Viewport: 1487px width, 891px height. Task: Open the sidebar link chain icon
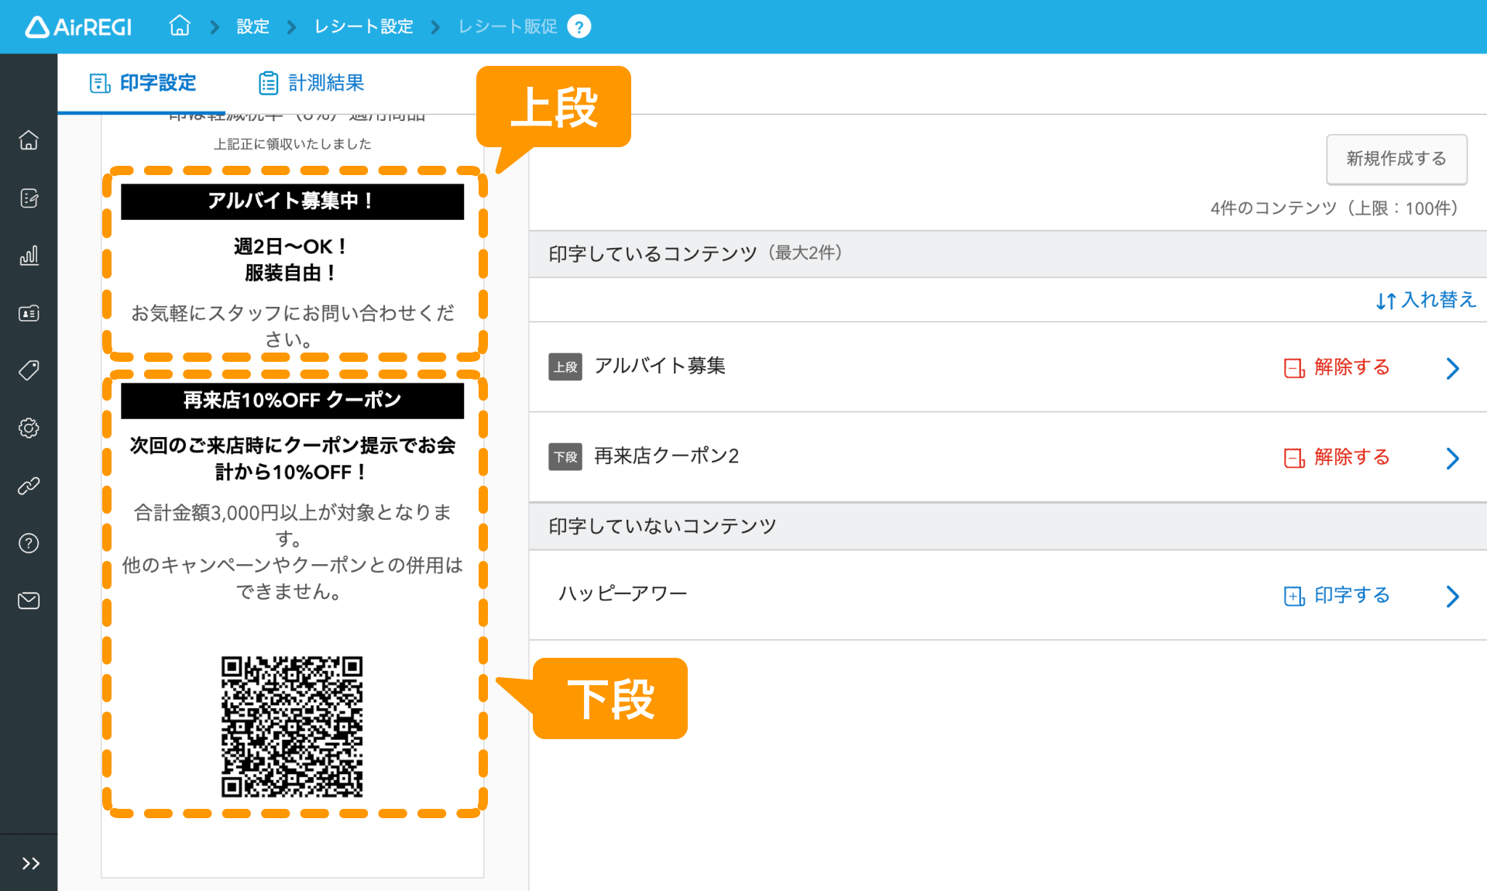pos(29,486)
